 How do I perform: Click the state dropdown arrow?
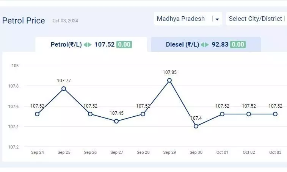click(x=217, y=19)
